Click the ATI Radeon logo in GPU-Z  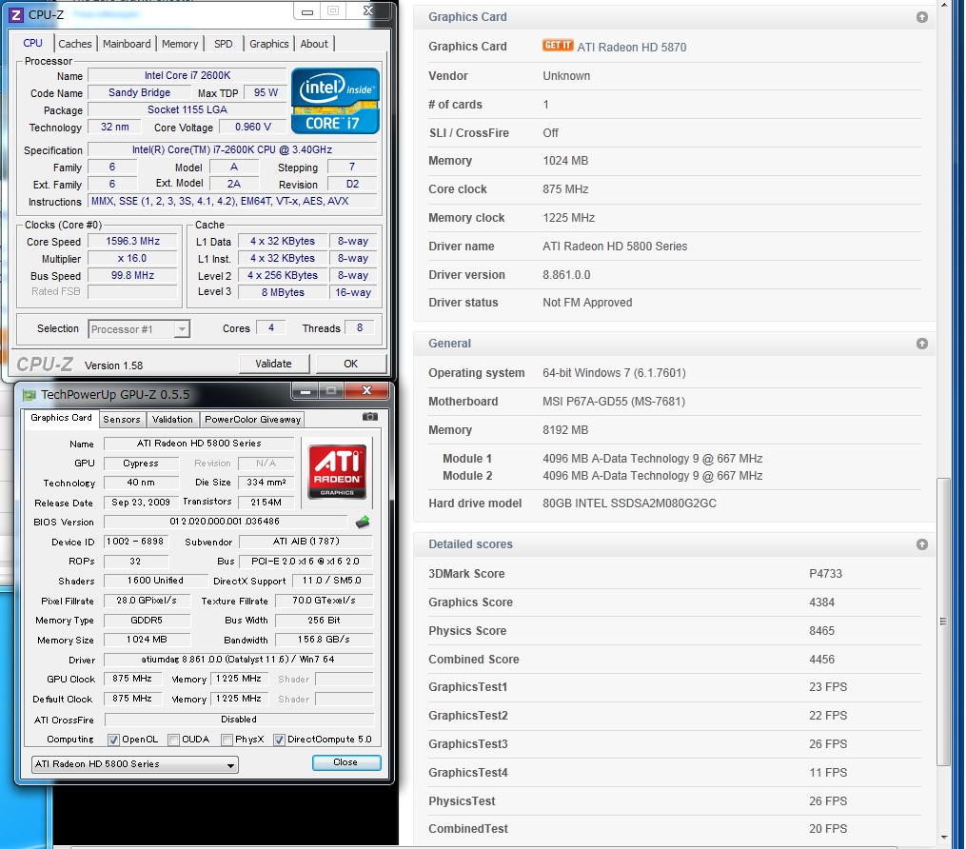click(337, 467)
